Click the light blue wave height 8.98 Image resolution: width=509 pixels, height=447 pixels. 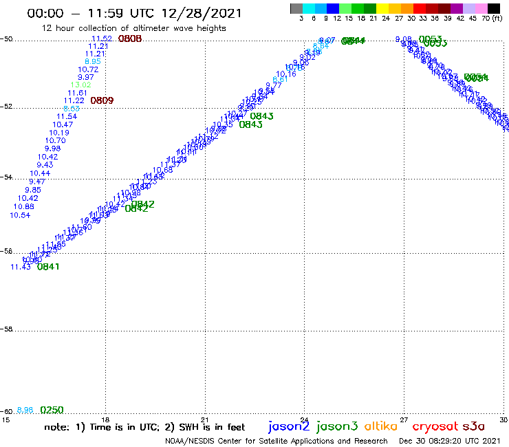tap(25, 410)
